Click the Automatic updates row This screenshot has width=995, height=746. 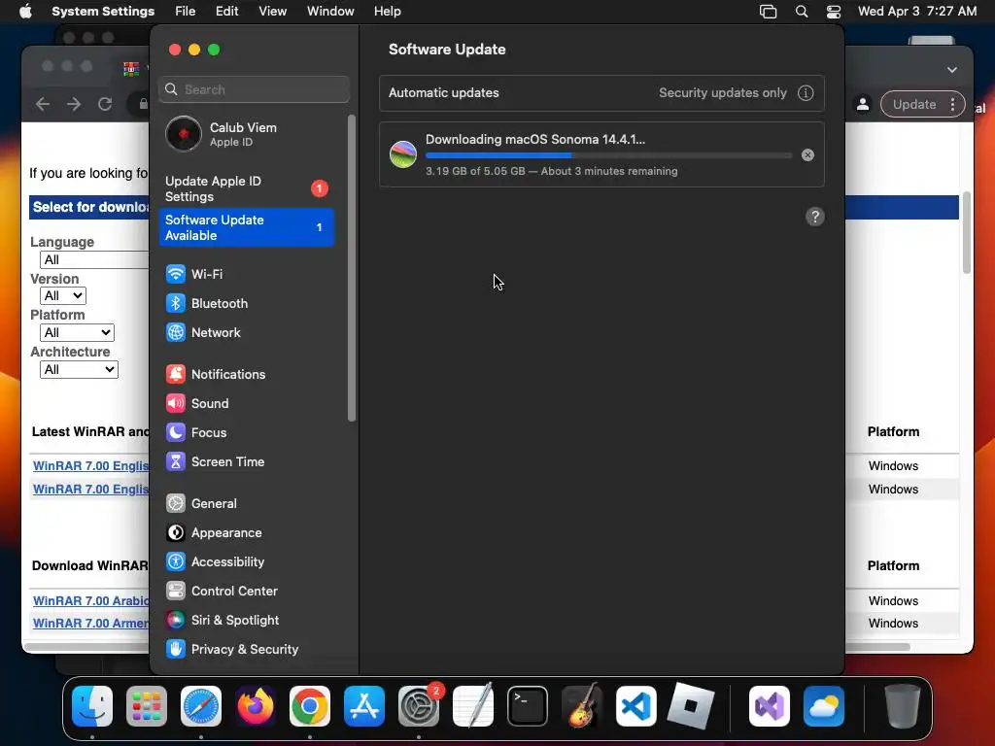(x=601, y=93)
